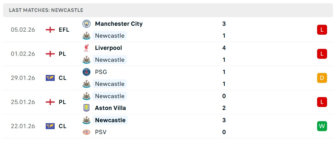335x141 pixels.
Task: Click the Manchester City club crest
Action: click(86, 24)
